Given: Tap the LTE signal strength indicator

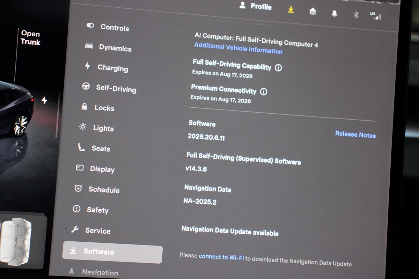Looking at the screenshot, I should [x=376, y=16].
